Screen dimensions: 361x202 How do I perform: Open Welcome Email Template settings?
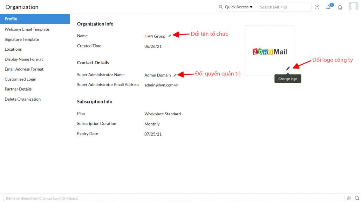pyautogui.click(x=27, y=29)
